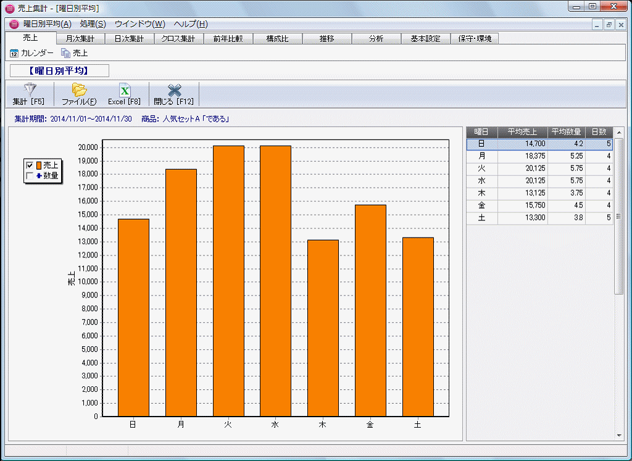Maximize the 売上集計 main window

pos(592,7)
